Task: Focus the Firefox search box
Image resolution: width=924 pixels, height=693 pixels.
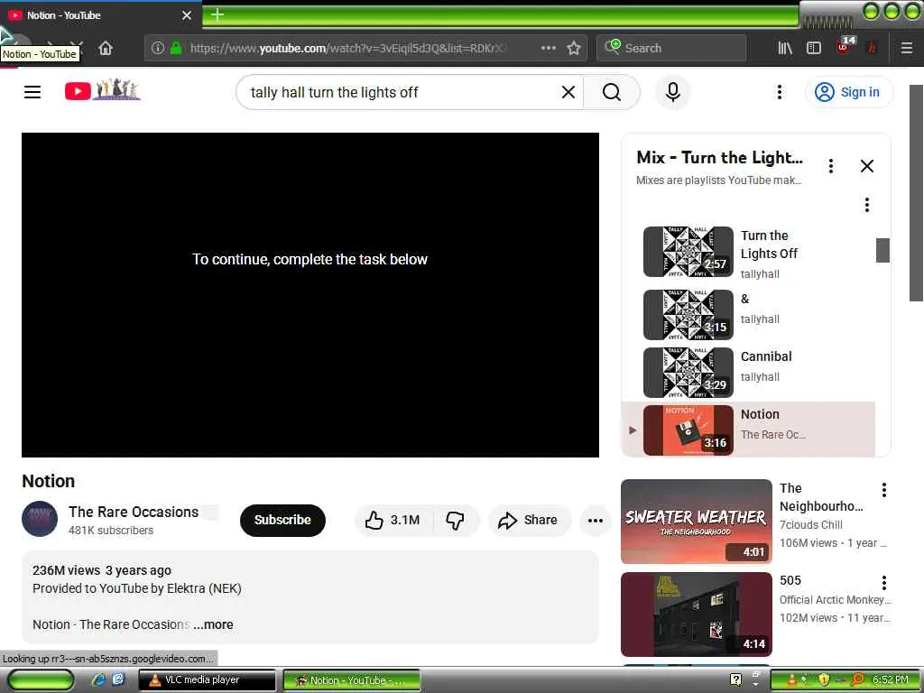Action: [671, 48]
